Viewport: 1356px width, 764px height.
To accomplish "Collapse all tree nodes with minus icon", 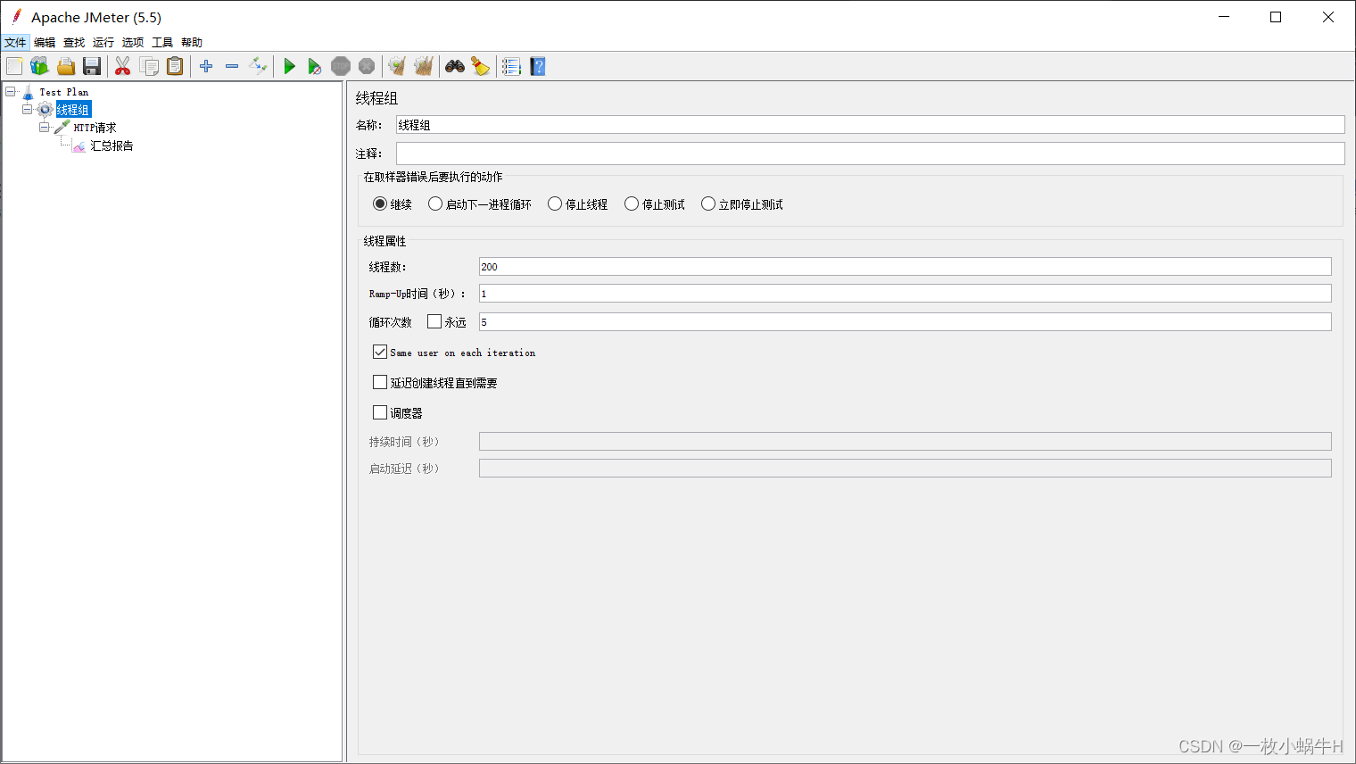I will tap(232, 66).
